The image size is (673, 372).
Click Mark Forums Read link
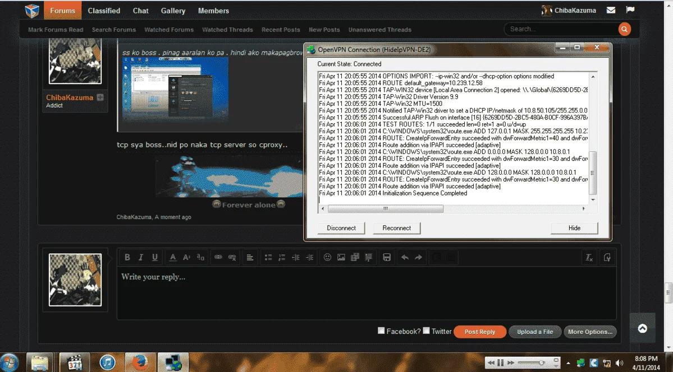tap(56, 30)
